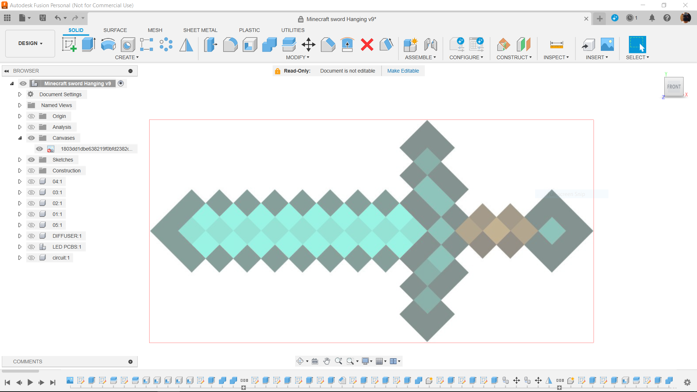This screenshot has height=392, width=697.
Task: Click the go-to-end timeline control
Action: point(53,383)
